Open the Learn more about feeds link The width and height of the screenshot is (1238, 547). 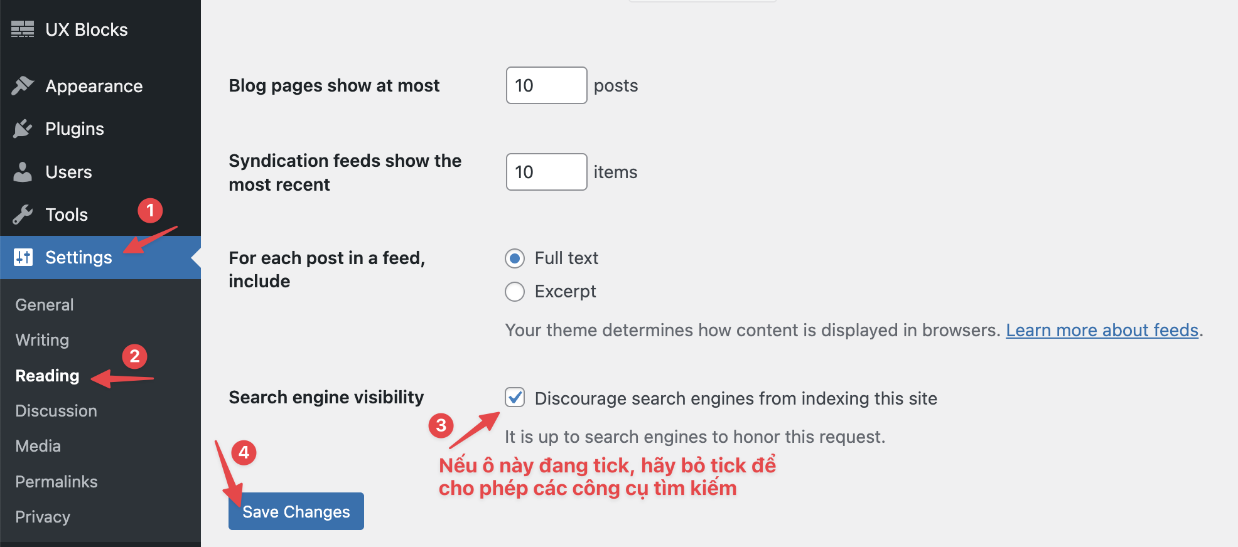(x=1102, y=329)
